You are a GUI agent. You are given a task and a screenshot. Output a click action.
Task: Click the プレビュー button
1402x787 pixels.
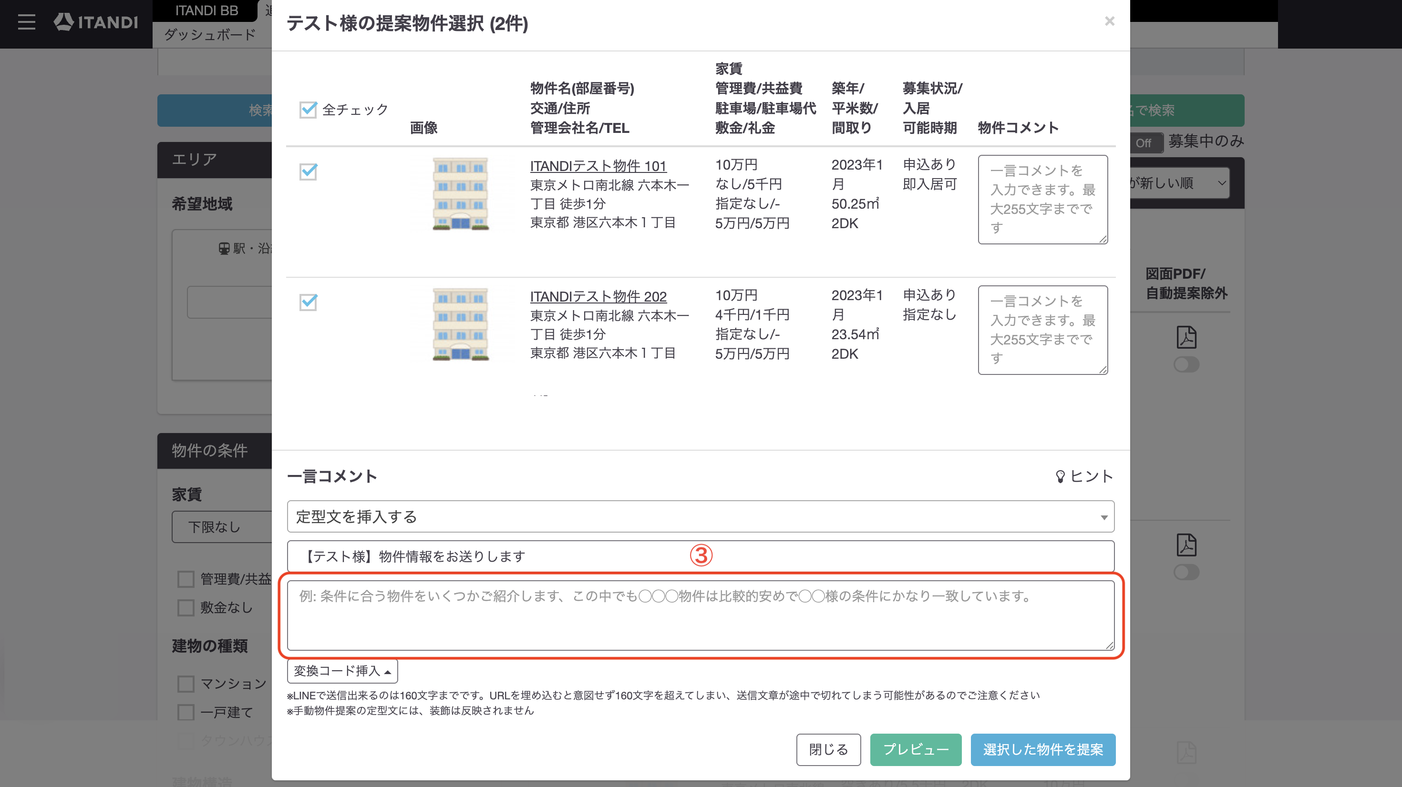tap(916, 749)
